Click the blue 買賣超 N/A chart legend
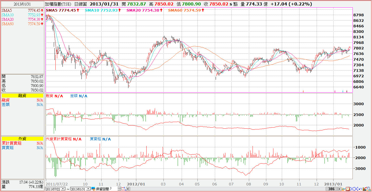 100,139
